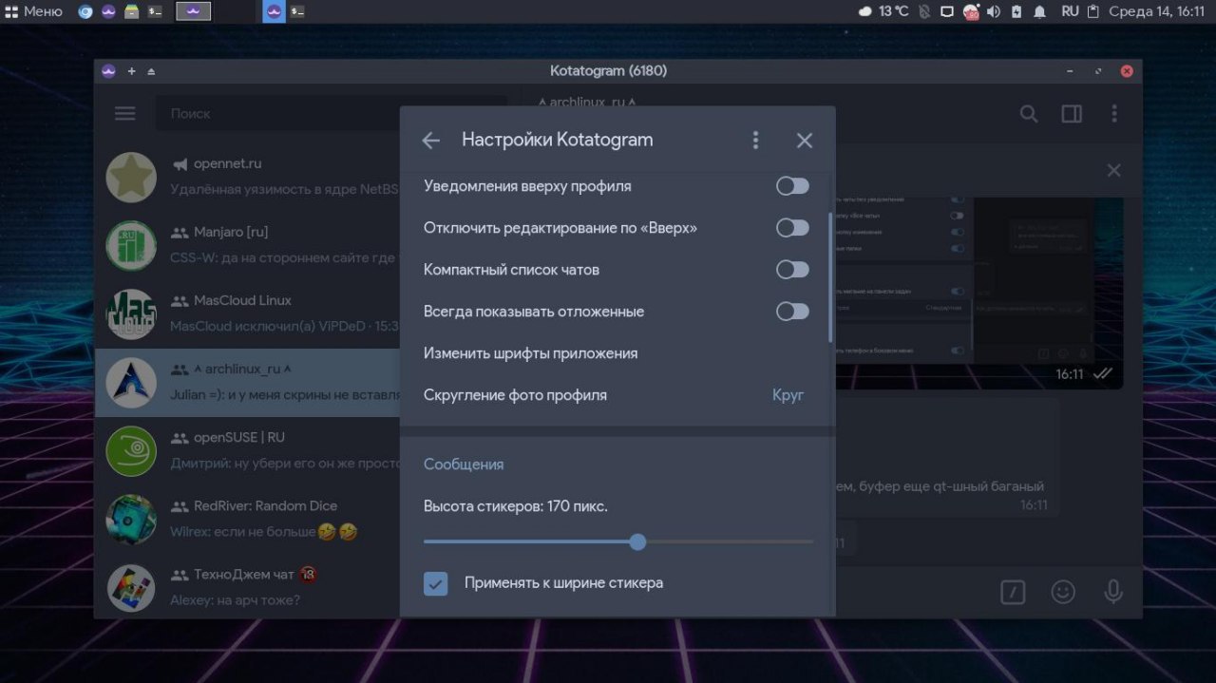Open Скругление фото профиля Круг selector
This screenshot has height=683, width=1216.
click(x=617, y=395)
